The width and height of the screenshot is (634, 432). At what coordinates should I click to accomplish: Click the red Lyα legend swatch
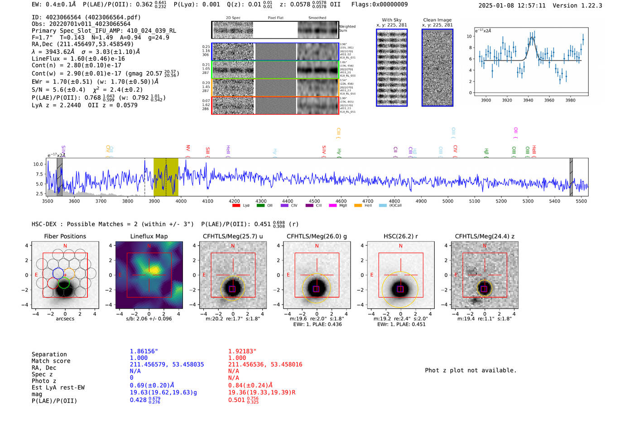tap(236, 205)
